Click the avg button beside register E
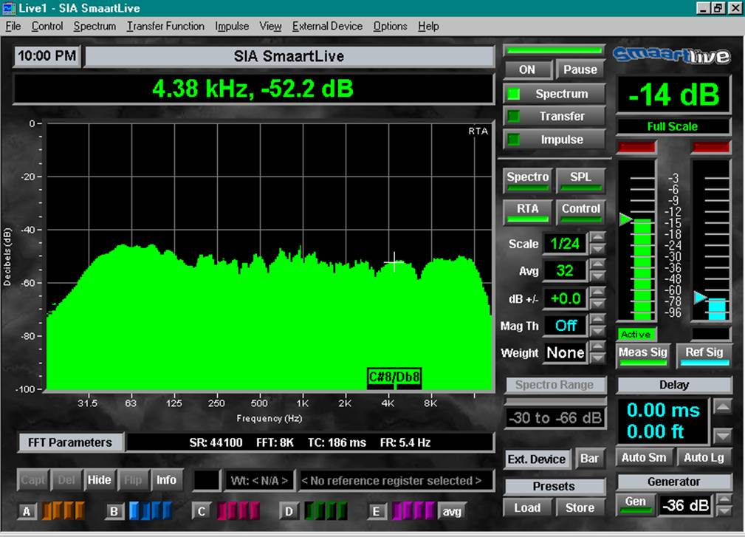745x537 pixels. click(x=451, y=510)
